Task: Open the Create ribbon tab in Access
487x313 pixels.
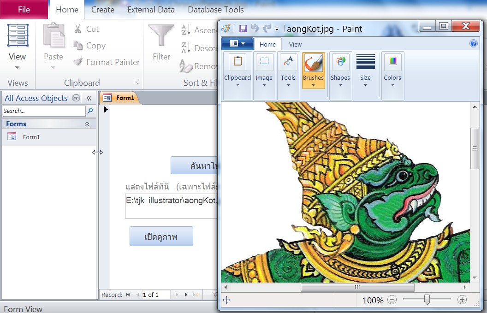Action: (x=102, y=9)
